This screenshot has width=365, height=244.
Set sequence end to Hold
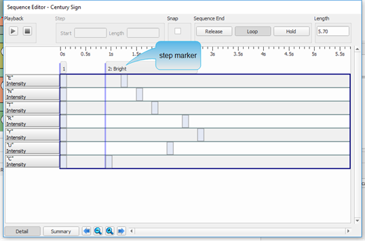point(291,31)
